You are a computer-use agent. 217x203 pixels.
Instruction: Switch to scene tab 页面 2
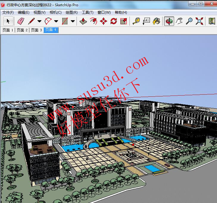pyautogui.click(x=22, y=30)
